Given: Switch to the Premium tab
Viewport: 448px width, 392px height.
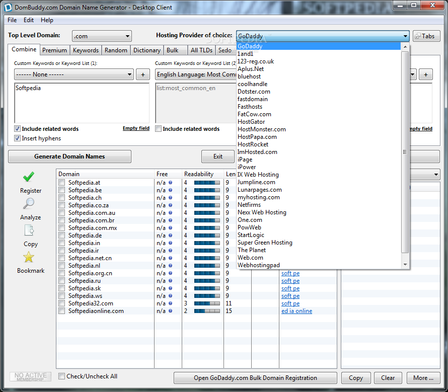Looking at the screenshot, I should pyautogui.click(x=54, y=50).
